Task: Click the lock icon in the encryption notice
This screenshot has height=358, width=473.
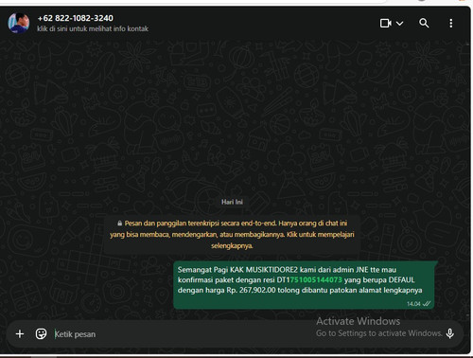Action: coord(119,224)
